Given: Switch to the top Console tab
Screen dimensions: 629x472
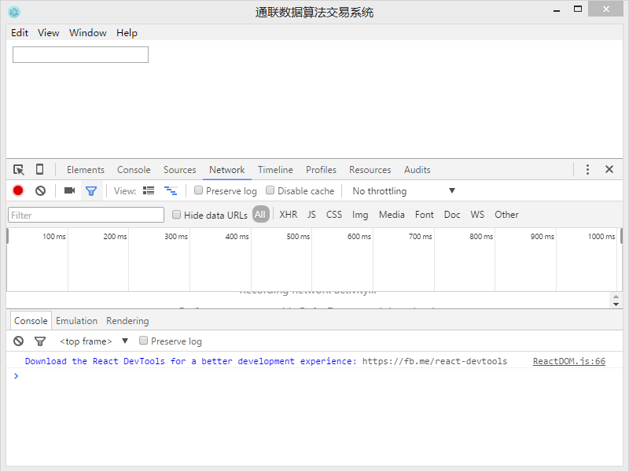Looking at the screenshot, I should click(134, 170).
